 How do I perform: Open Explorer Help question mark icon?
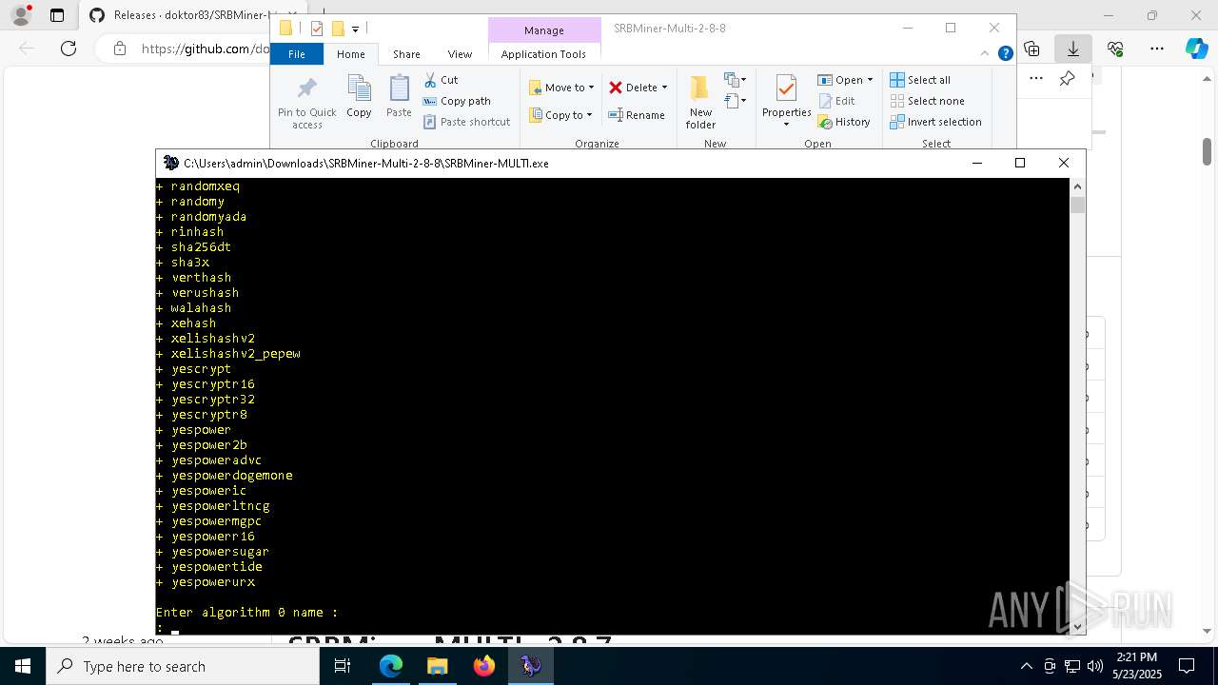(1006, 54)
